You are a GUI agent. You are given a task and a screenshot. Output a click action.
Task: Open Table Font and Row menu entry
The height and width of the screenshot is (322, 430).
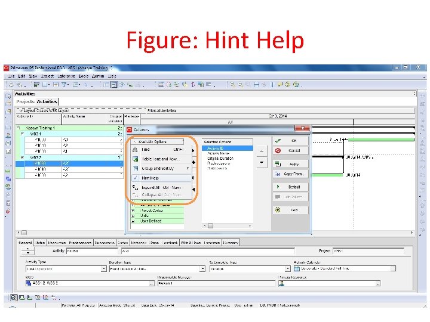[x=161, y=159]
